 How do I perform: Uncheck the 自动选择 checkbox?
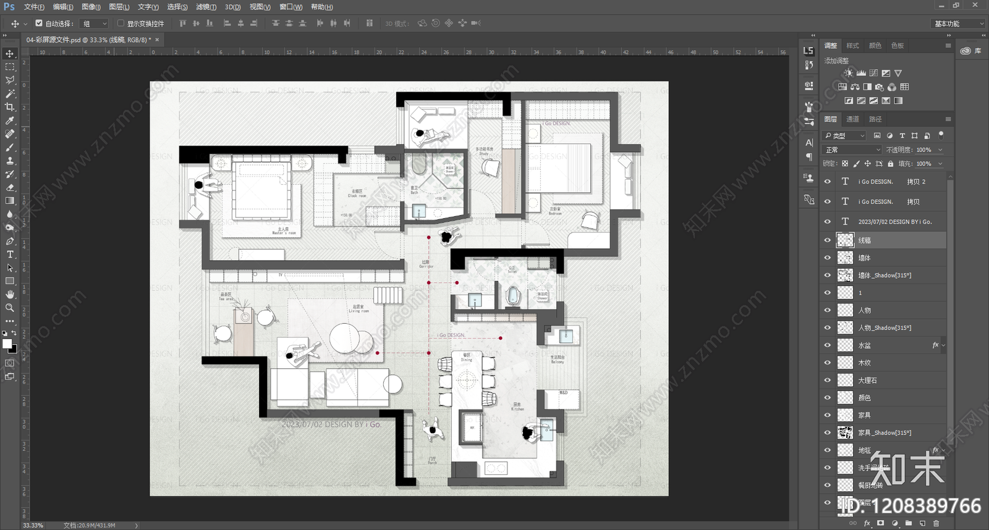[x=39, y=23]
